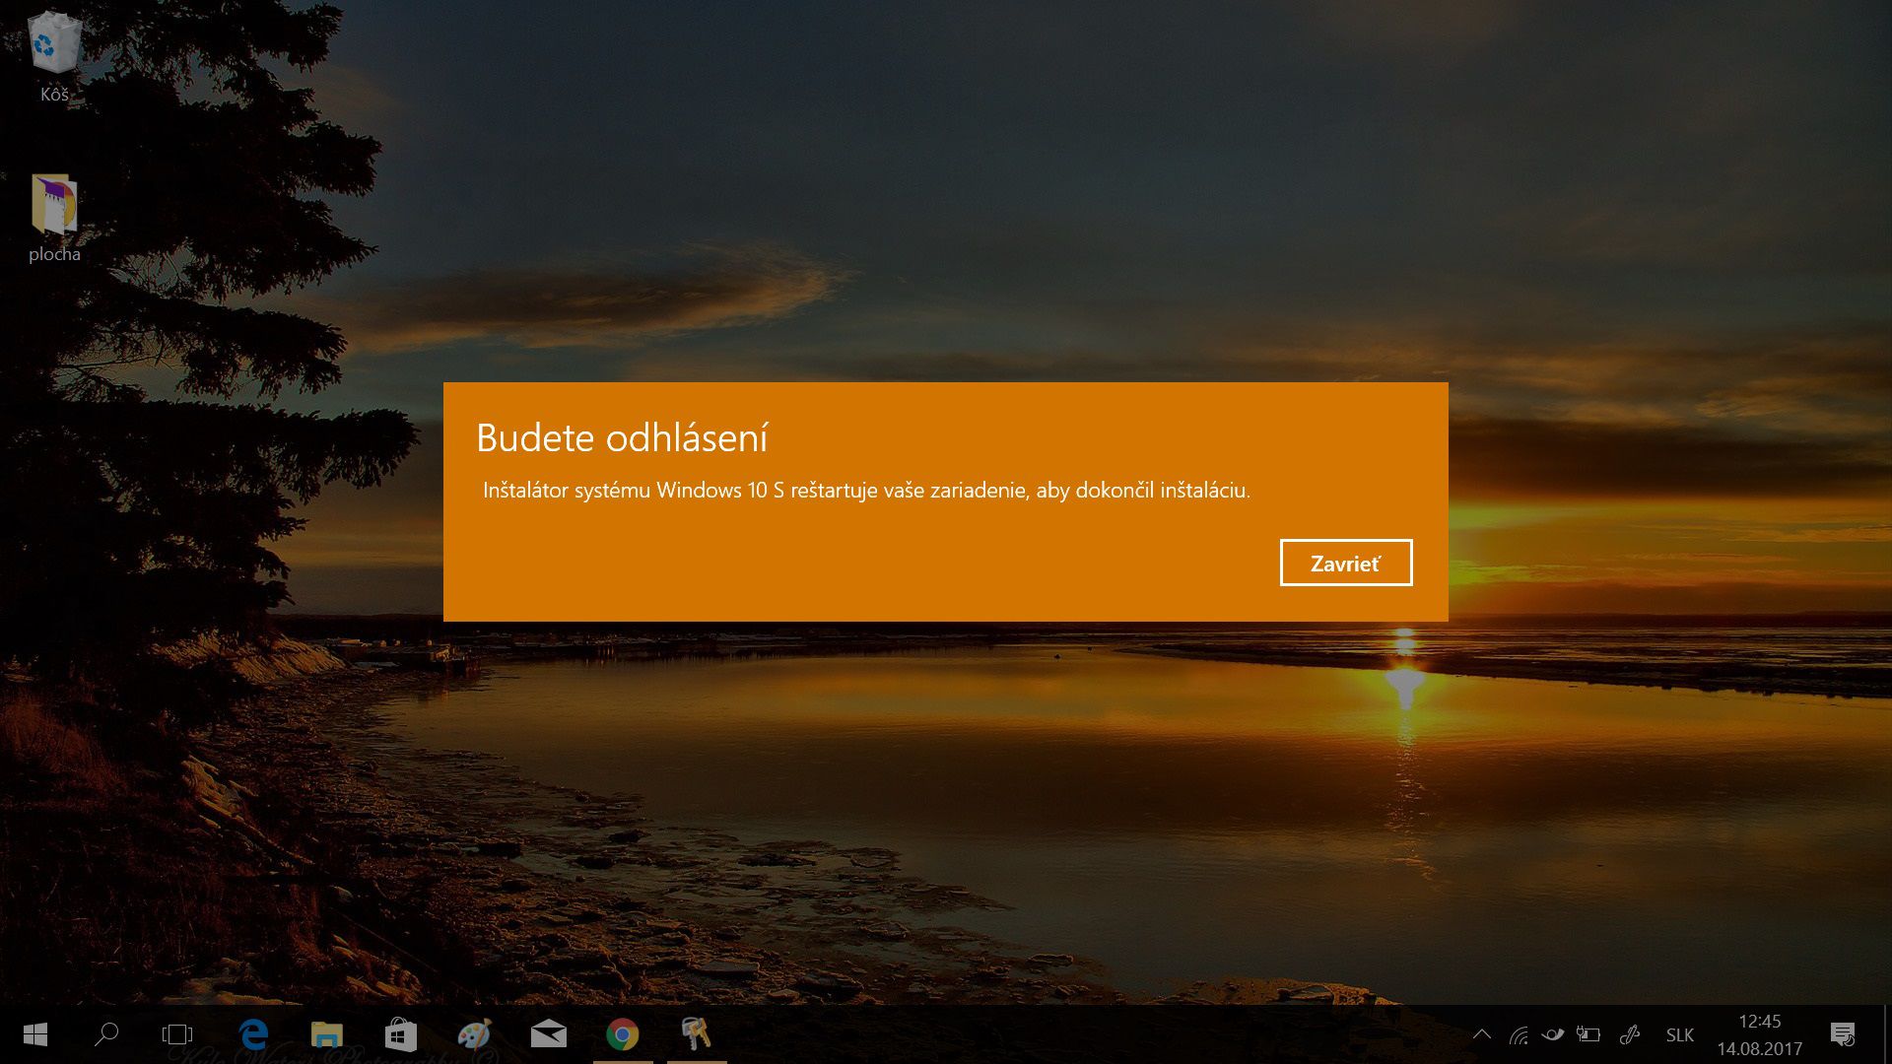The width and height of the screenshot is (1892, 1064).
Task: Change SLK keyboard input language
Action: [x=1679, y=1035]
